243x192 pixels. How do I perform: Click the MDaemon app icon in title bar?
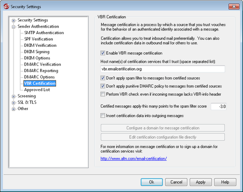6,7
